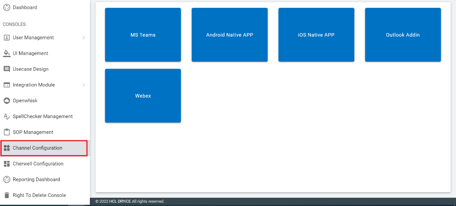Click the Cherwell Configuration grid icon

click(7, 163)
